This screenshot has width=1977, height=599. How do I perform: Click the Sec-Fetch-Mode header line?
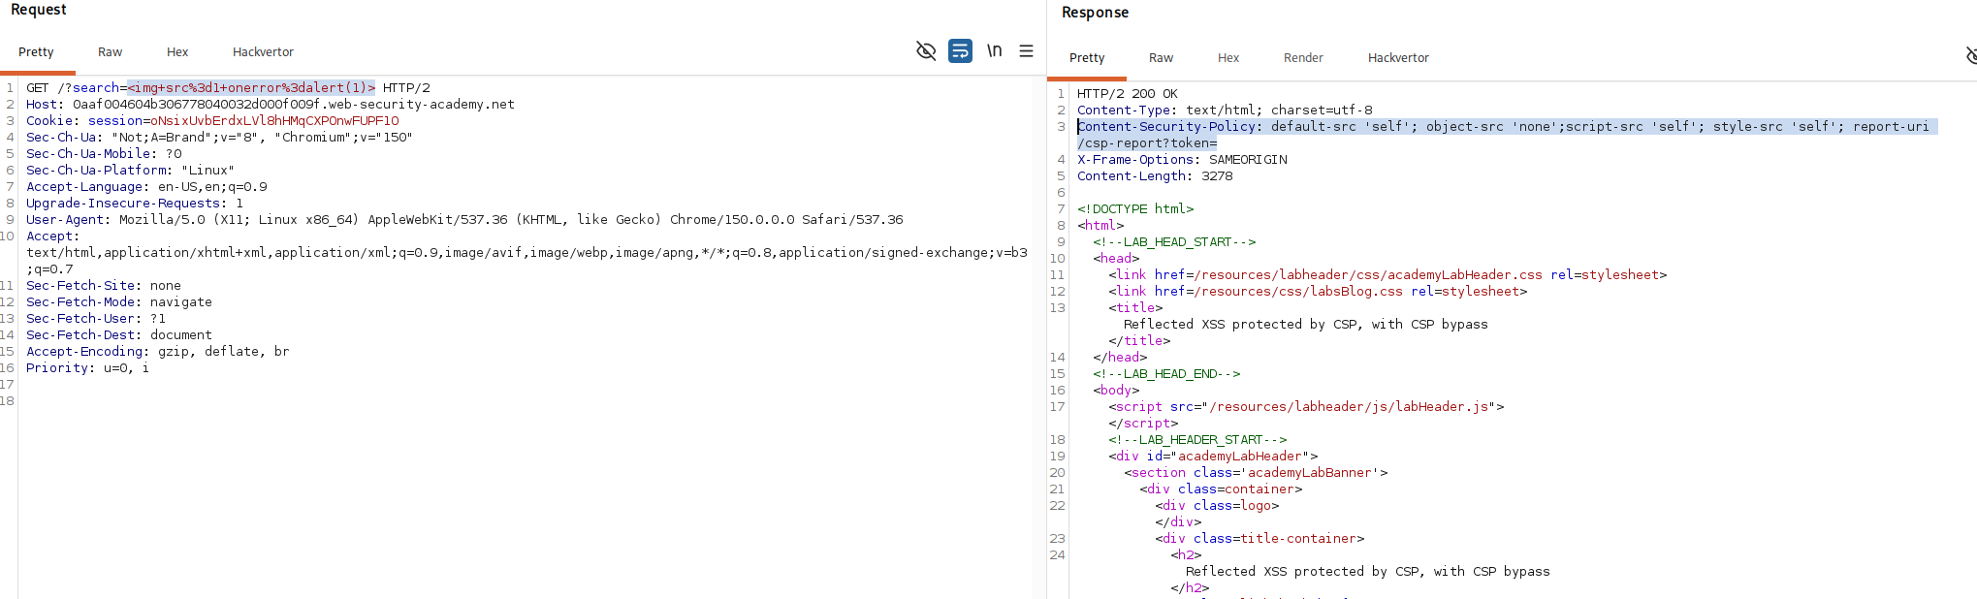click(119, 302)
